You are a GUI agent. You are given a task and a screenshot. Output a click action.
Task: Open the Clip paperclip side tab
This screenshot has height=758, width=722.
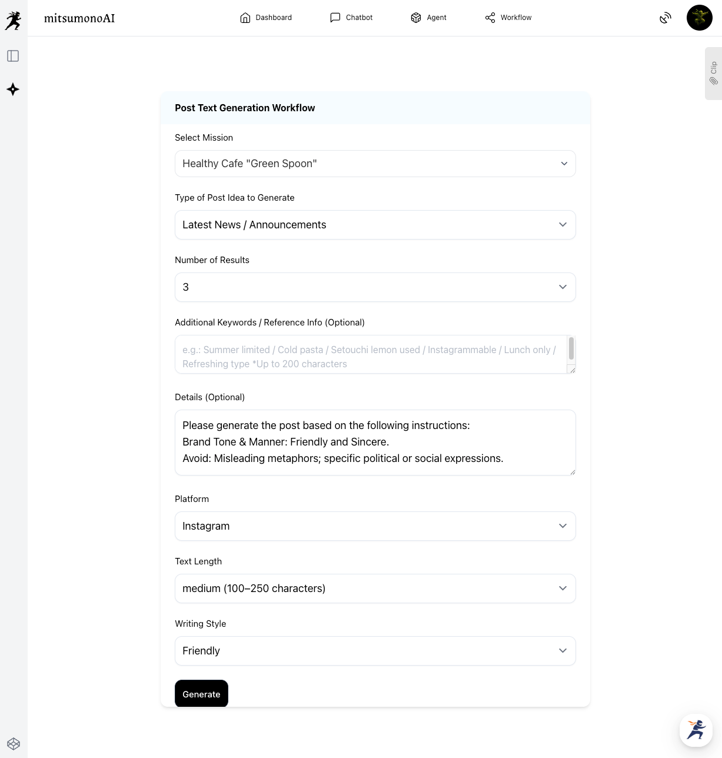[x=713, y=74]
